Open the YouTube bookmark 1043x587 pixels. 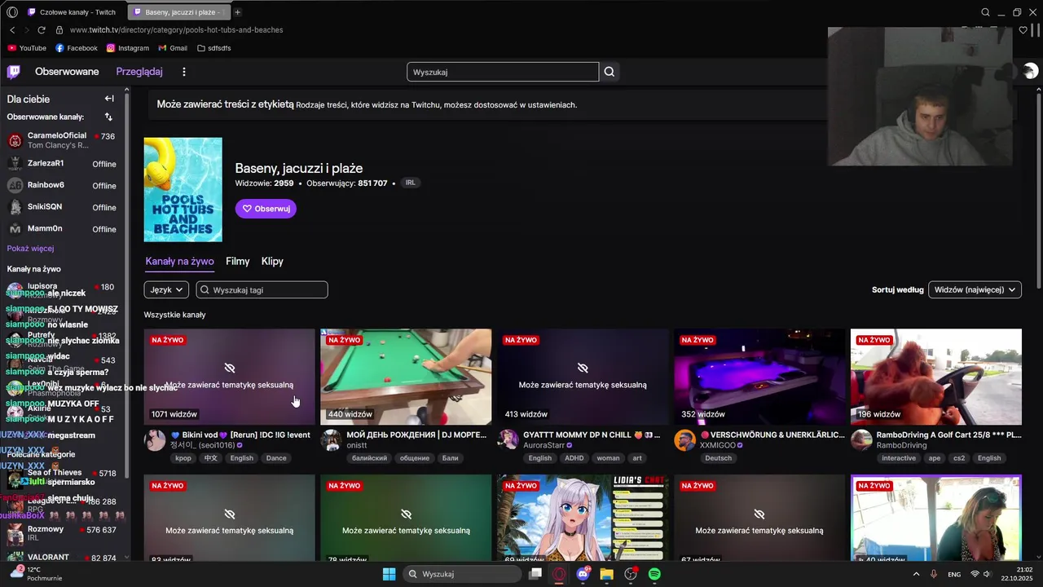coord(27,48)
